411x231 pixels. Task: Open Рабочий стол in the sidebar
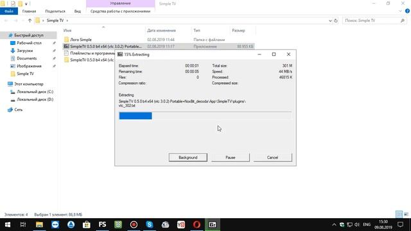click(29, 43)
